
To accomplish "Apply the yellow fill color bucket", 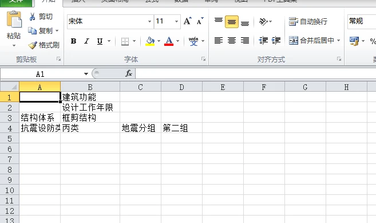I will pos(150,41).
